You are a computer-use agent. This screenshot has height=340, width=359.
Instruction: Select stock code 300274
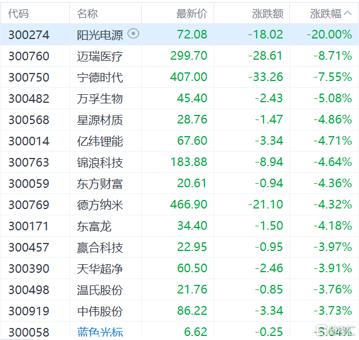[29, 35]
